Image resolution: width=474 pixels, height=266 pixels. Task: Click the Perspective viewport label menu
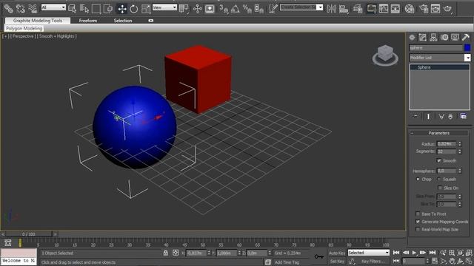click(23, 36)
